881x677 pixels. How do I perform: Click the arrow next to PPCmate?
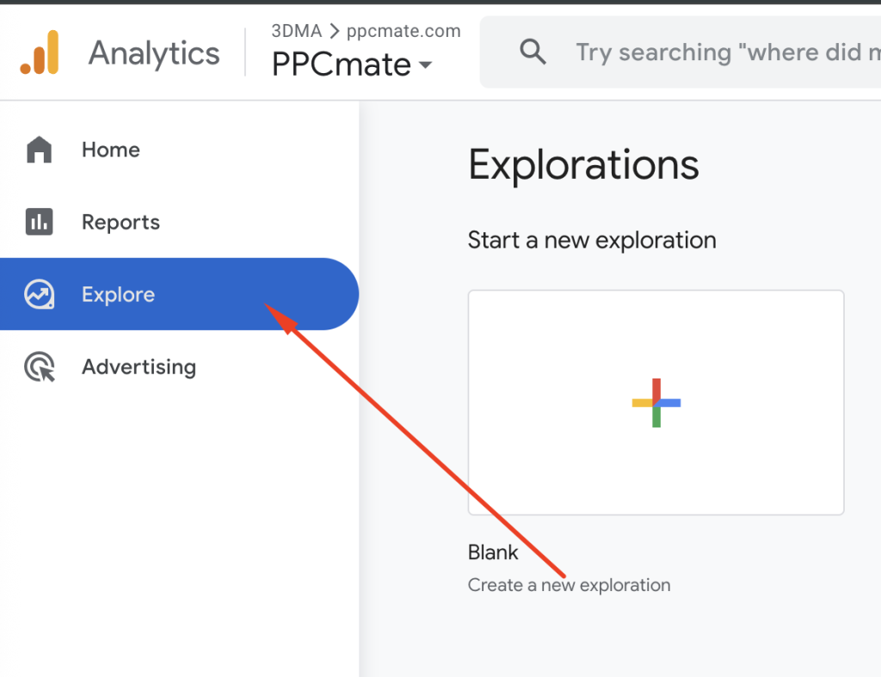pyautogui.click(x=424, y=65)
